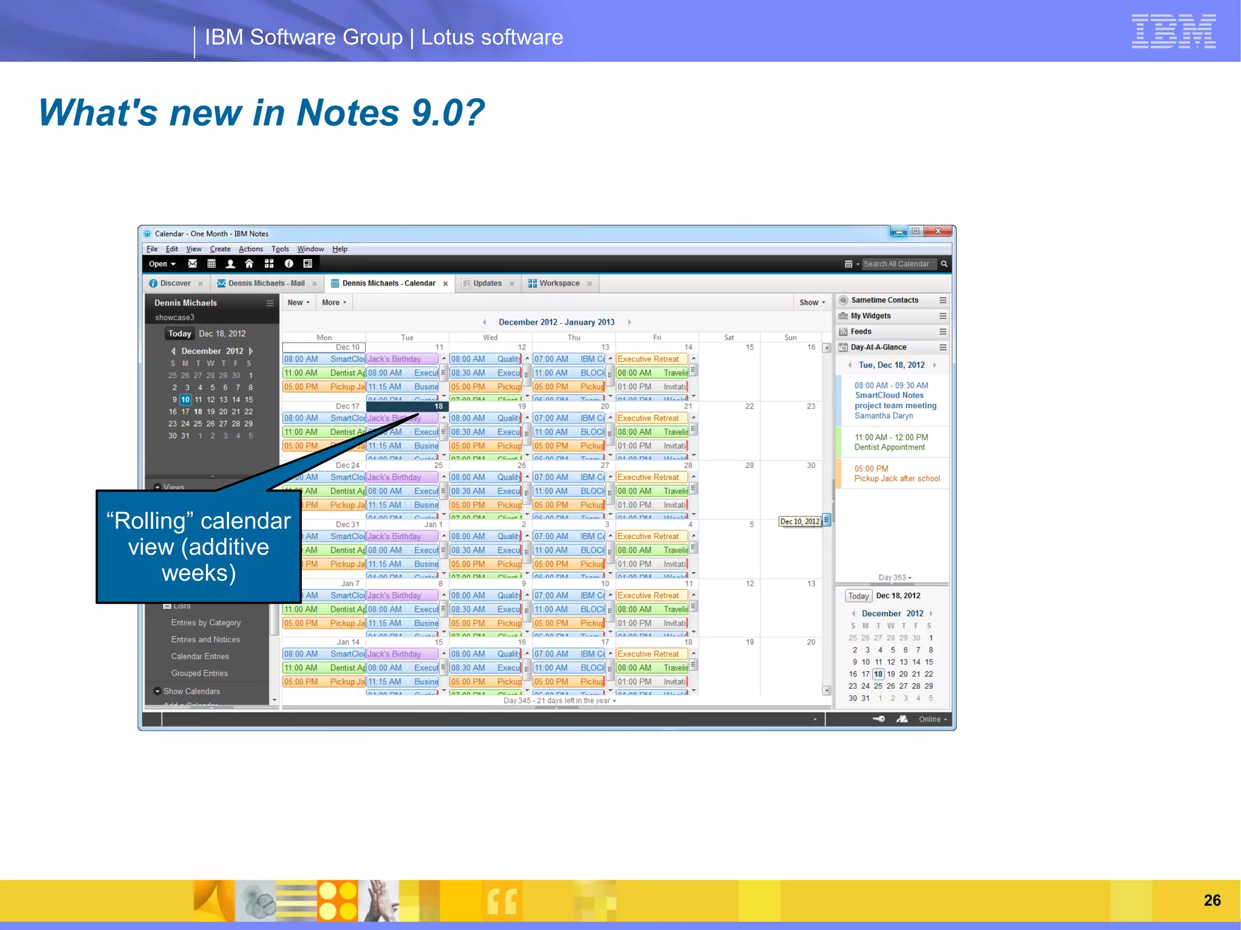Open the View menu
Image resolution: width=1241 pixels, height=930 pixels.
[194, 249]
